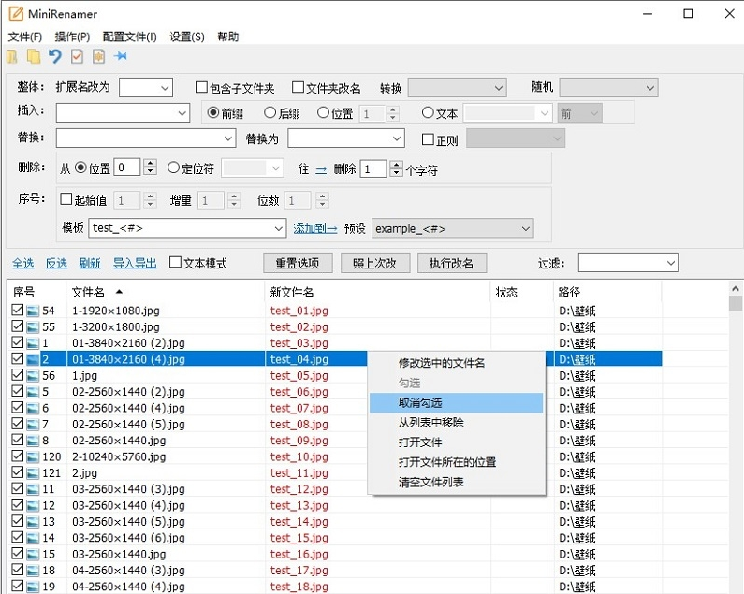Click the blue undo arrow icon

55,56
